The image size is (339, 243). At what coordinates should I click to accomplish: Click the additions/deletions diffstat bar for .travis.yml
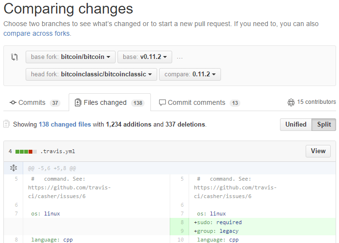(26, 151)
